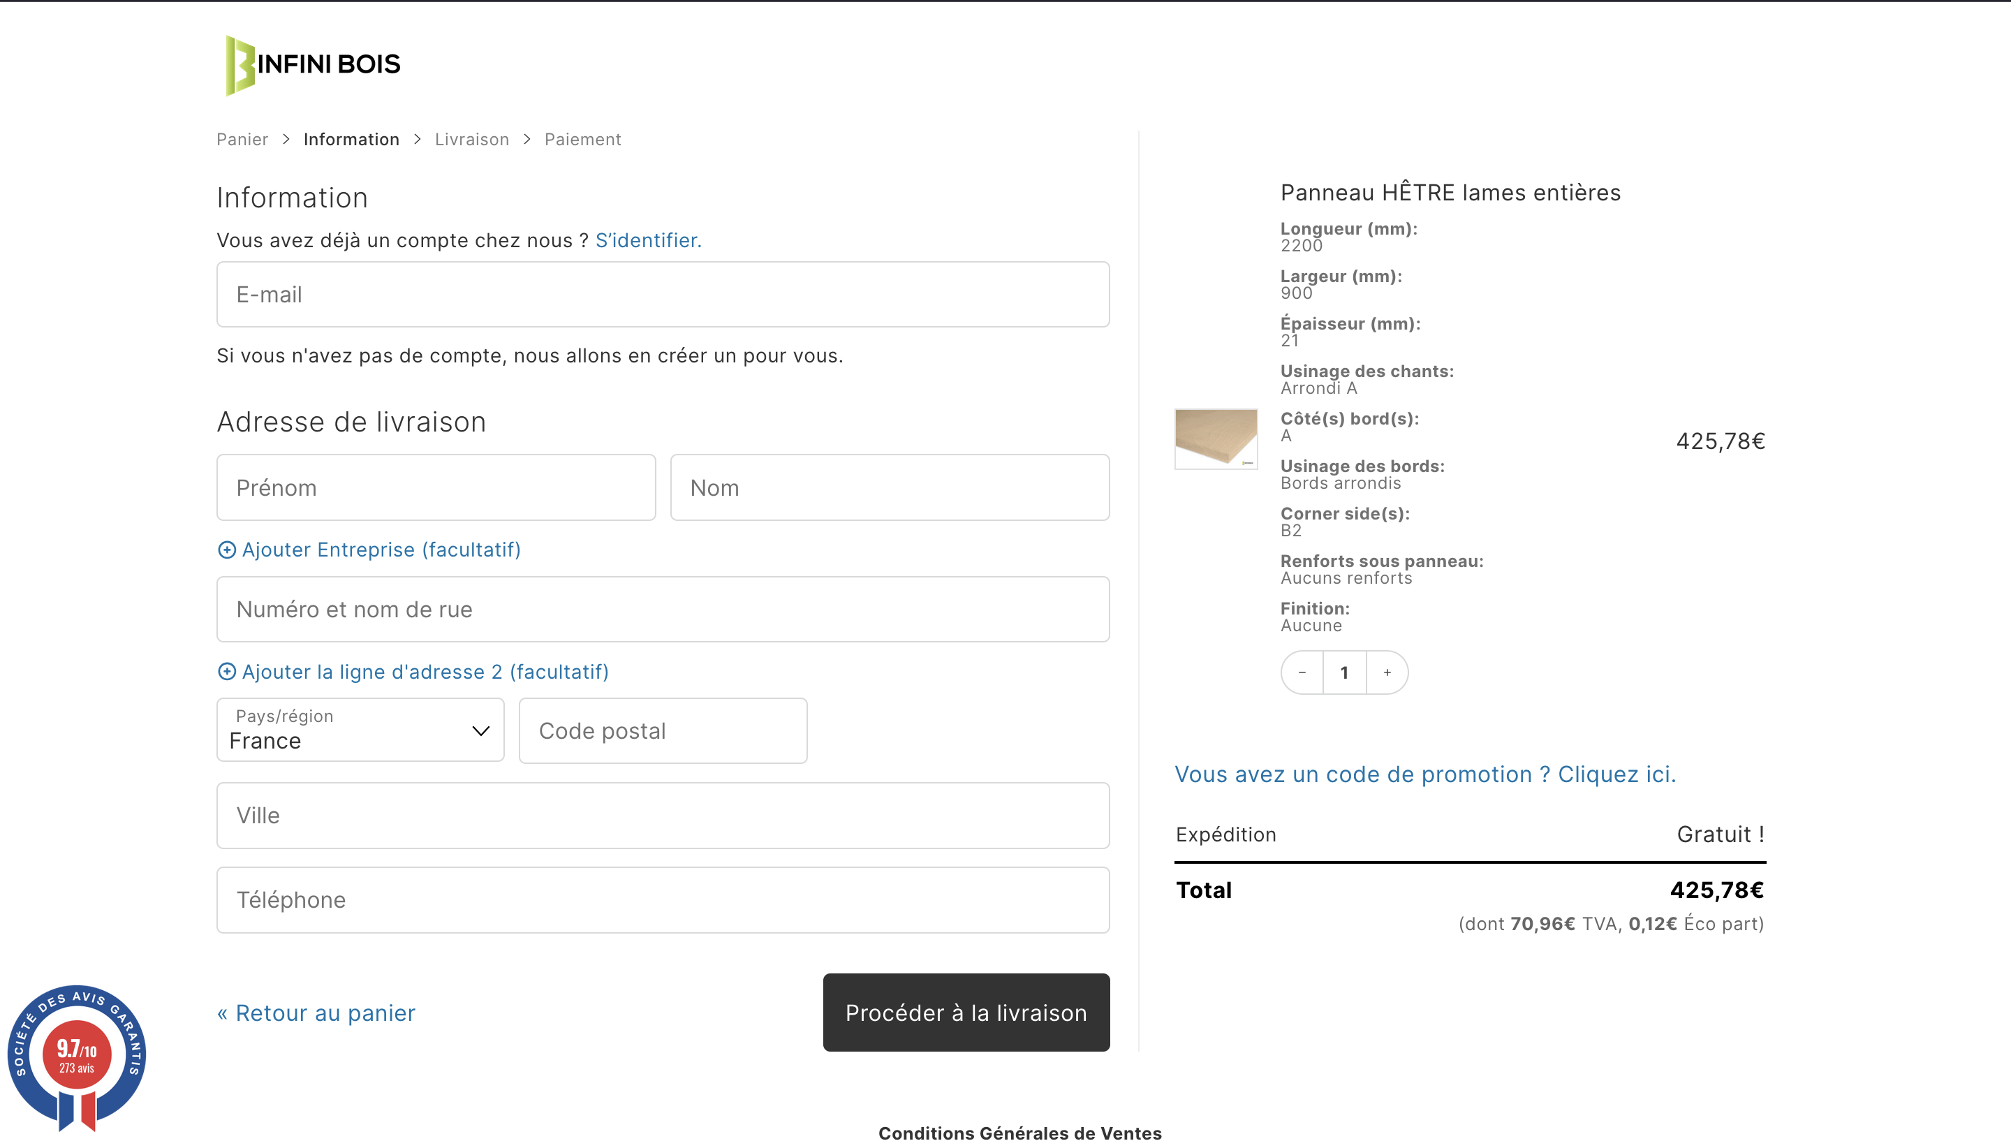This screenshot has width=2011, height=1141.
Task: Click the Largeur value 900
Action: 1297,293
